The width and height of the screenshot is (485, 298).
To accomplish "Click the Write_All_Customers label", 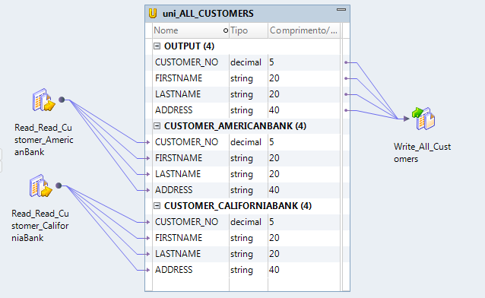I will 422,153.
